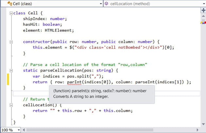
Task: Click the constructor keyword
Action: (37, 42)
